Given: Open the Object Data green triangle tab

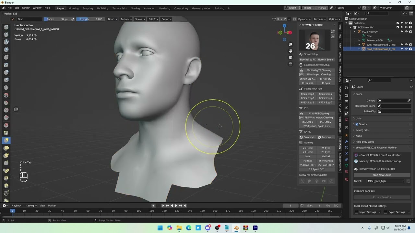Looking at the screenshot, I should pyautogui.click(x=347, y=165).
